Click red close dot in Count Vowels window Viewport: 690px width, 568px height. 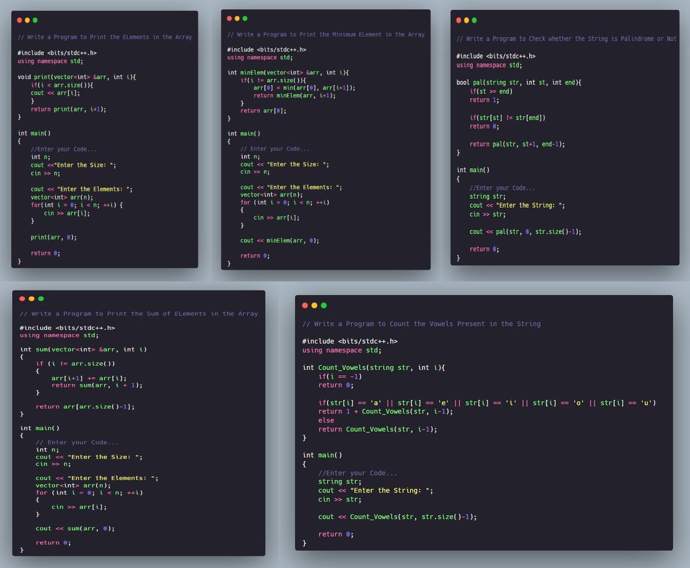pyautogui.click(x=305, y=305)
